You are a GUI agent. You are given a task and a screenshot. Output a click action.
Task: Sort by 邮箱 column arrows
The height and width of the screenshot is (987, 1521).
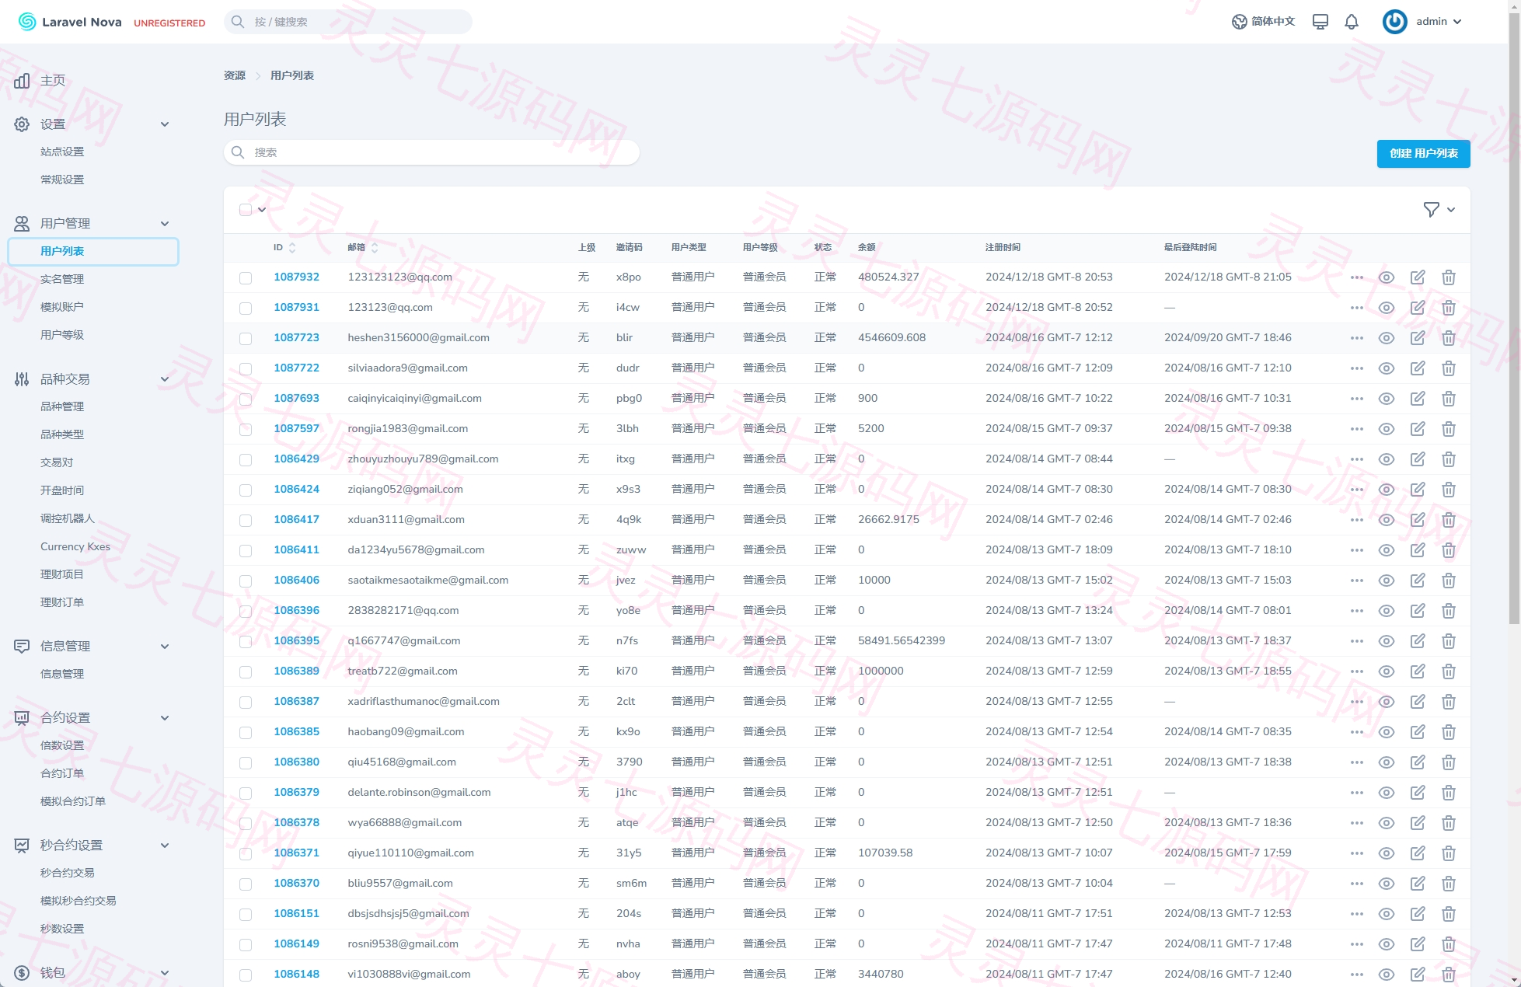tap(375, 247)
